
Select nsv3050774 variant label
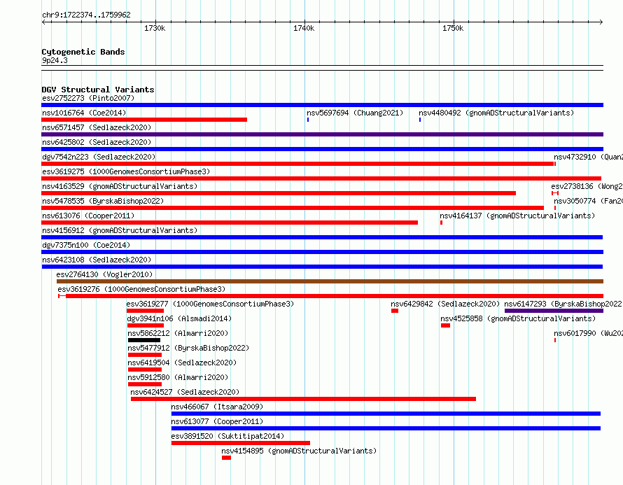tap(589, 201)
